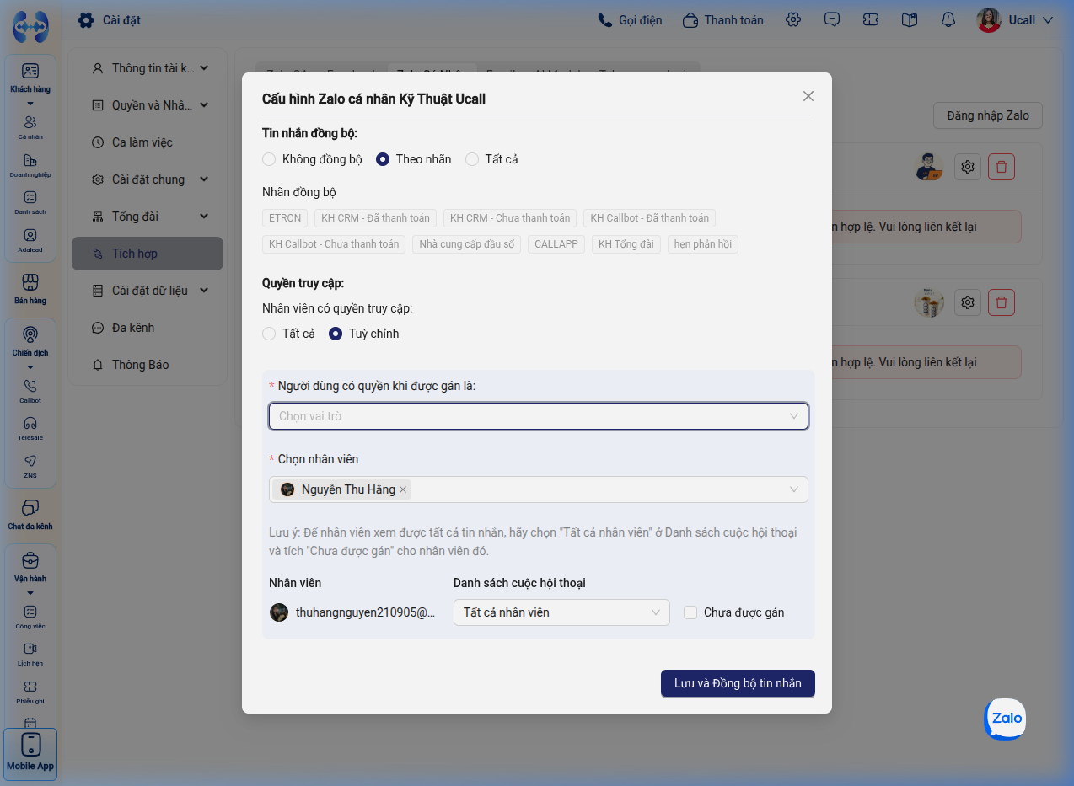The image size is (1074, 786).
Task: Click the Đăng nhập Zalo button
Action: click(988, 115)
